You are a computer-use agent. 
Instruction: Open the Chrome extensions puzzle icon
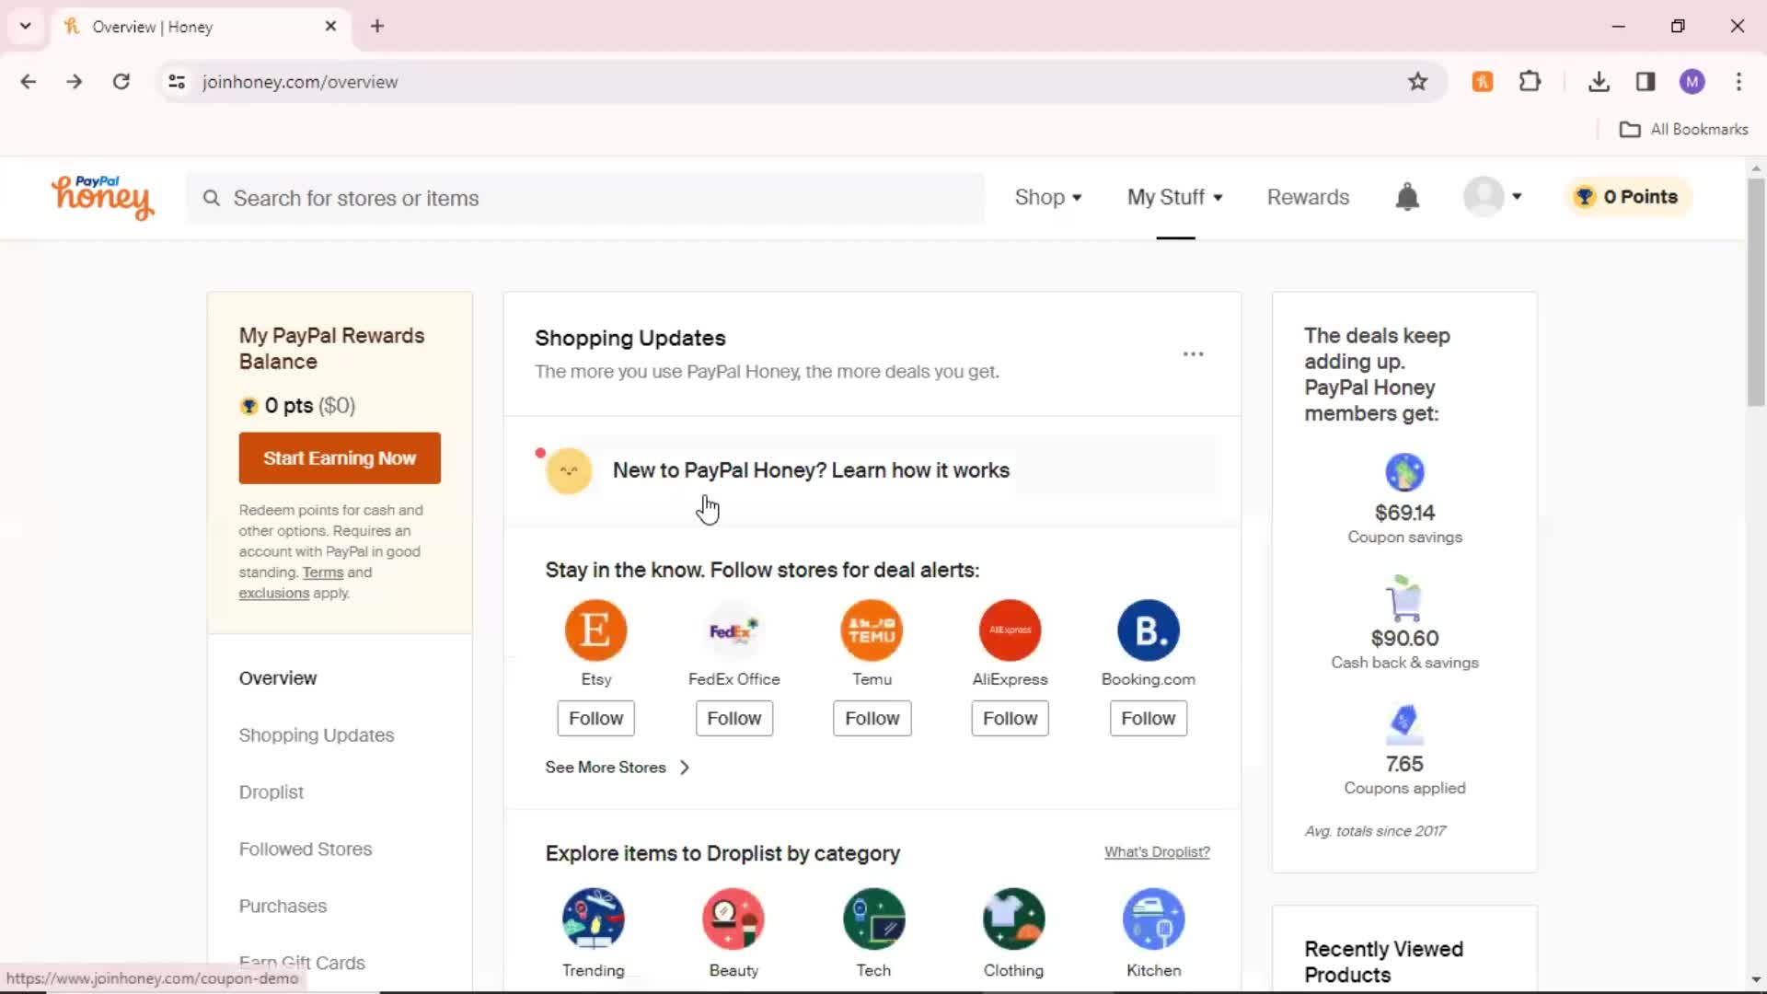tap(1530, 82)
